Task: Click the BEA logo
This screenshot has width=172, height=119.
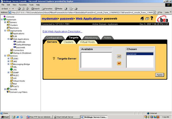Action: coord(162,19)
